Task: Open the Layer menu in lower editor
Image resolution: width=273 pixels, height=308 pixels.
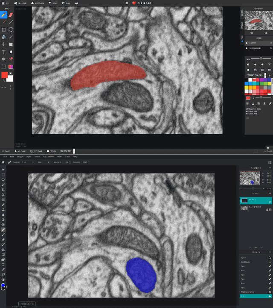Action: click(x=28, y=157)
